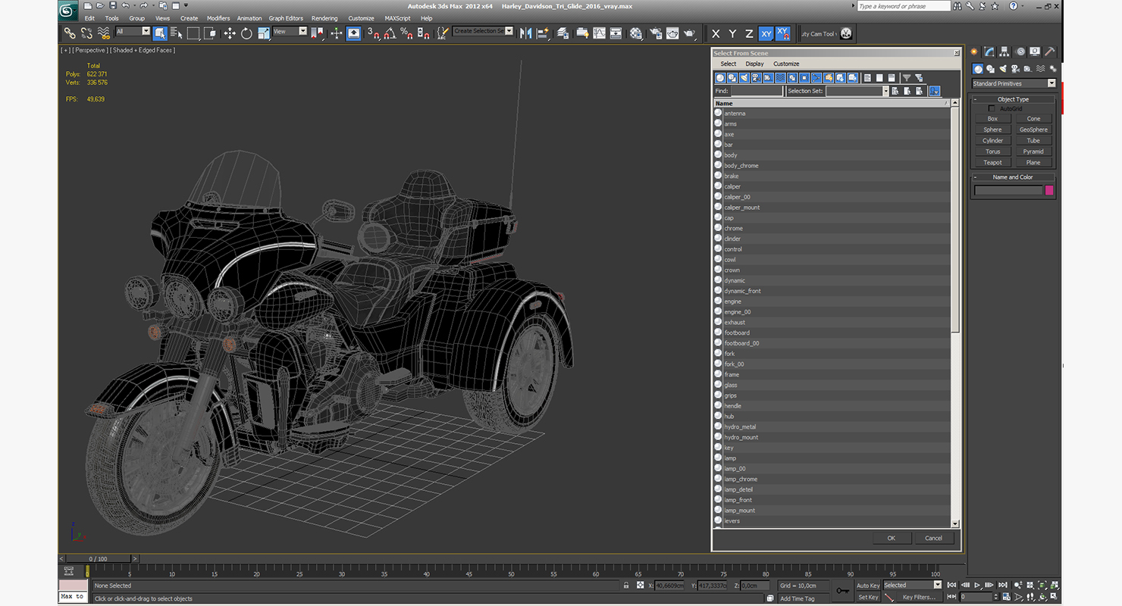Restrict to Y axis constraint
1122x606 pixels.
(732, 33)
